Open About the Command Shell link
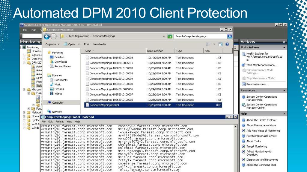 point(261,165)
